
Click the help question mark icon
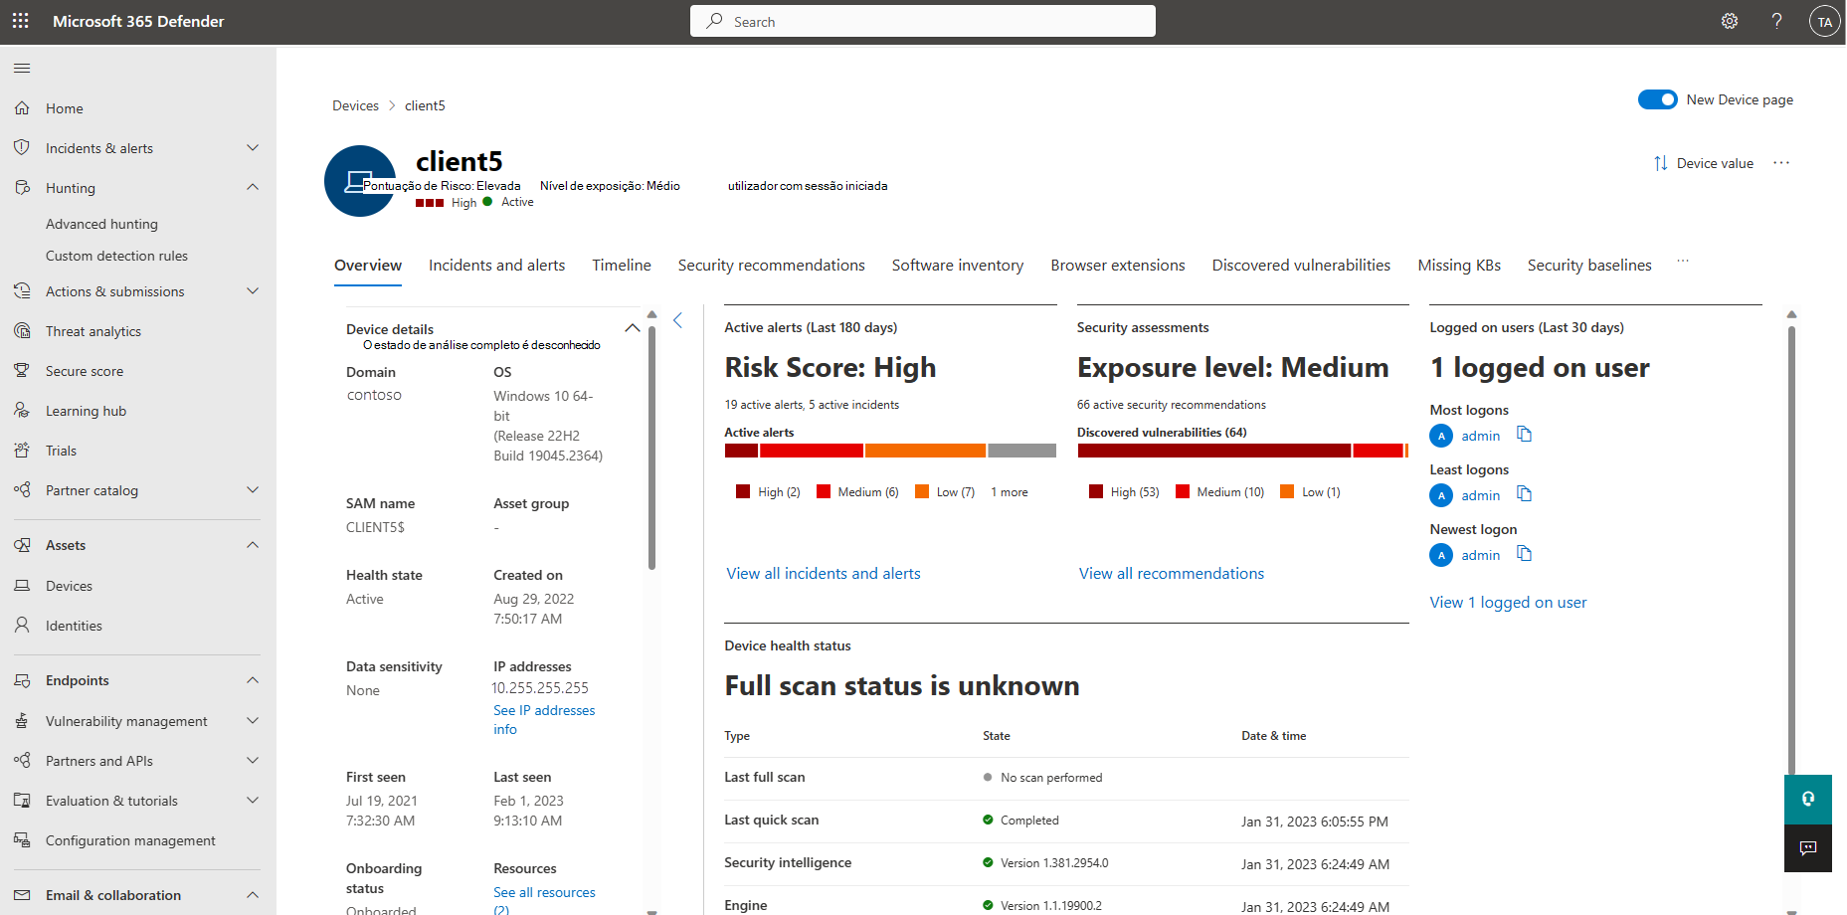click(x=1776, y=21)
